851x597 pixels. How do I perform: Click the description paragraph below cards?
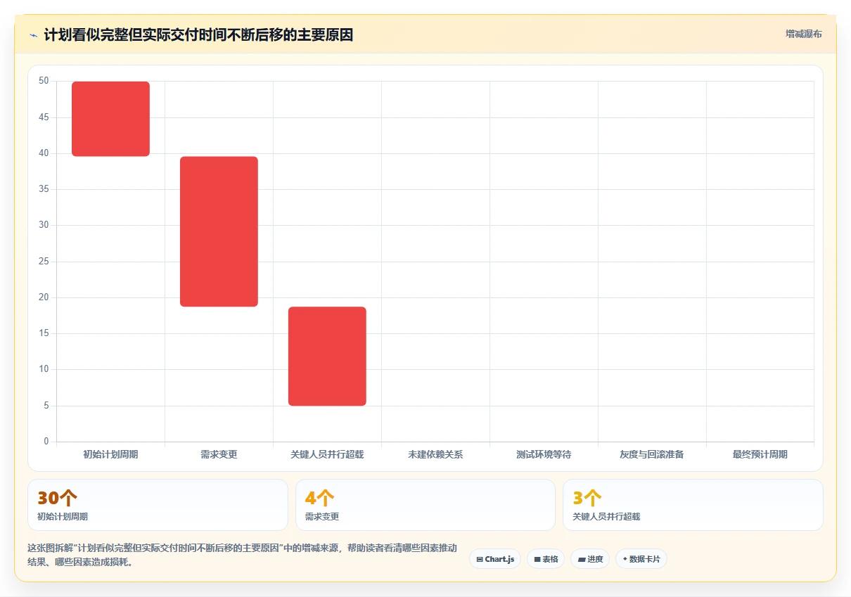[242, 555]
